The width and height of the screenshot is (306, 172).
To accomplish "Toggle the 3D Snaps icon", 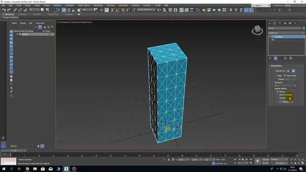I will point(112,10).
